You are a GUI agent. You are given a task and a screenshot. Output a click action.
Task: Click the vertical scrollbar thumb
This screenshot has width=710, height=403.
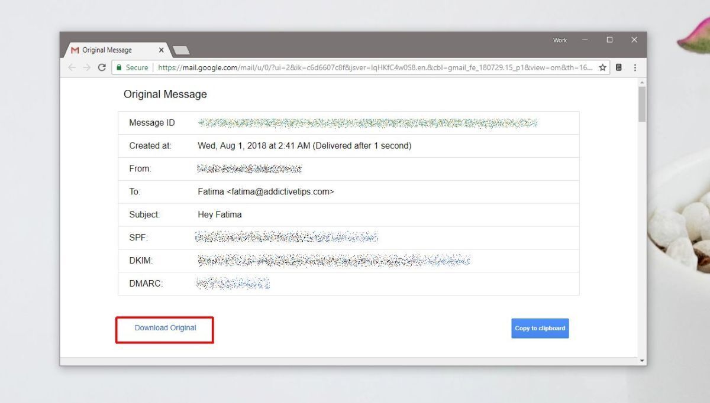coord(642,104)
